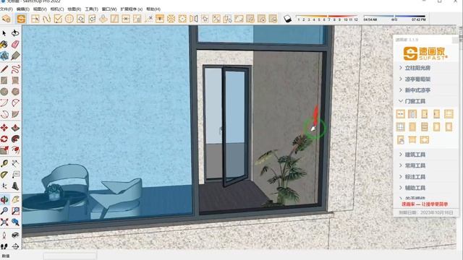This screenshot has height=260, width=463.
Task: Choose the Lasso select tool
Action: [15, 33]
